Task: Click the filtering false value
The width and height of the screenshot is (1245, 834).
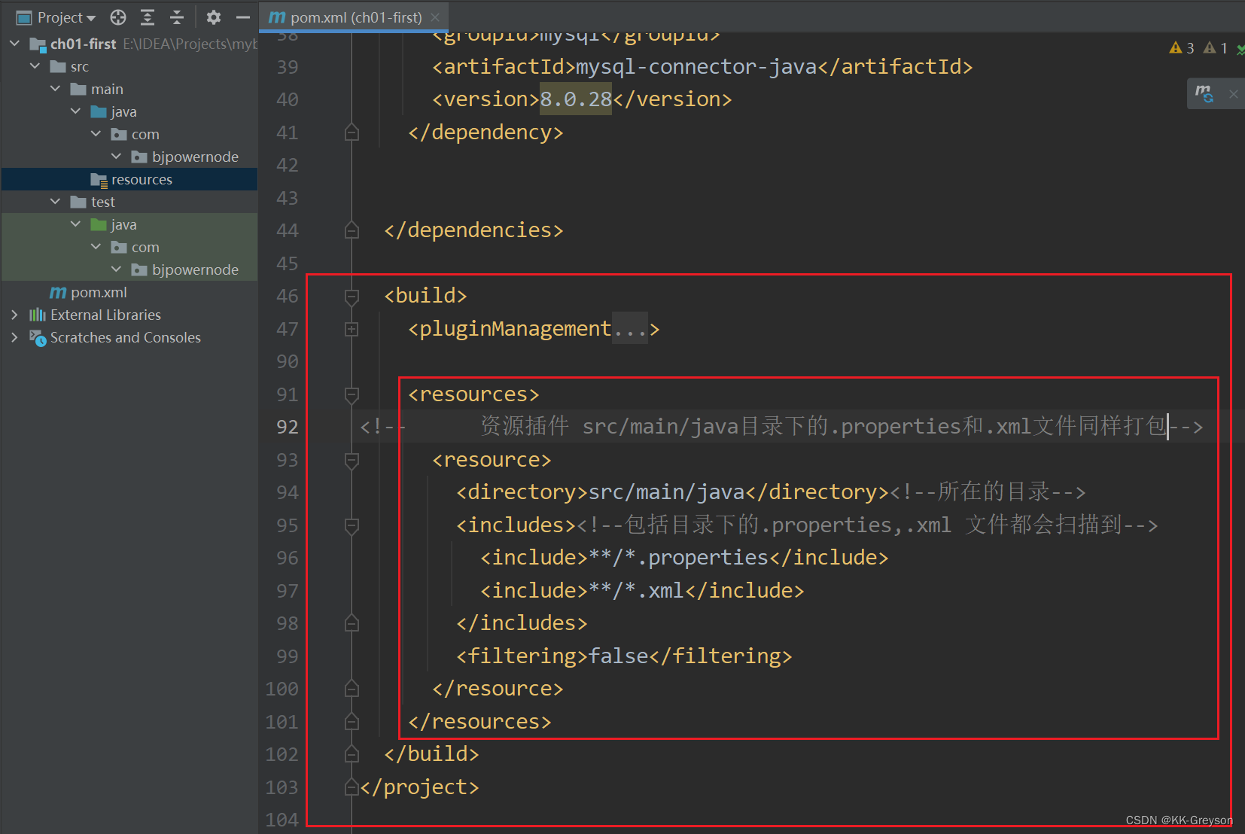Action: [618, 656]
